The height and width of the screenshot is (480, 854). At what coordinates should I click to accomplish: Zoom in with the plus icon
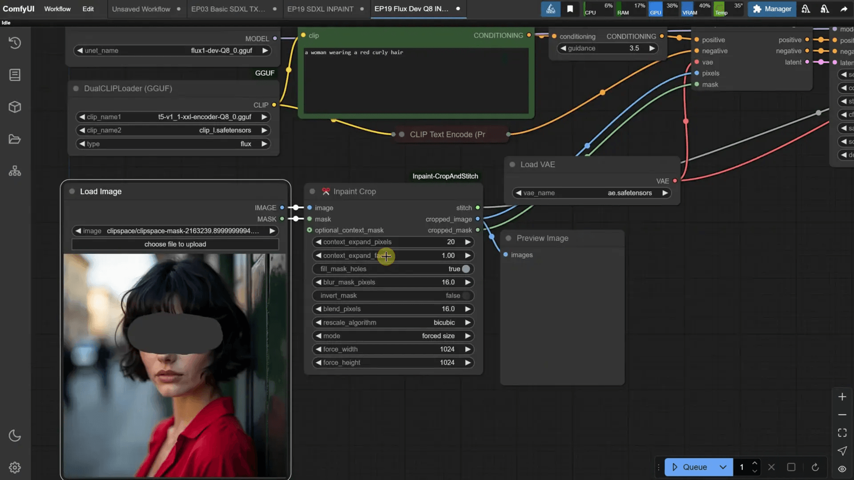(x=842, y=397)
